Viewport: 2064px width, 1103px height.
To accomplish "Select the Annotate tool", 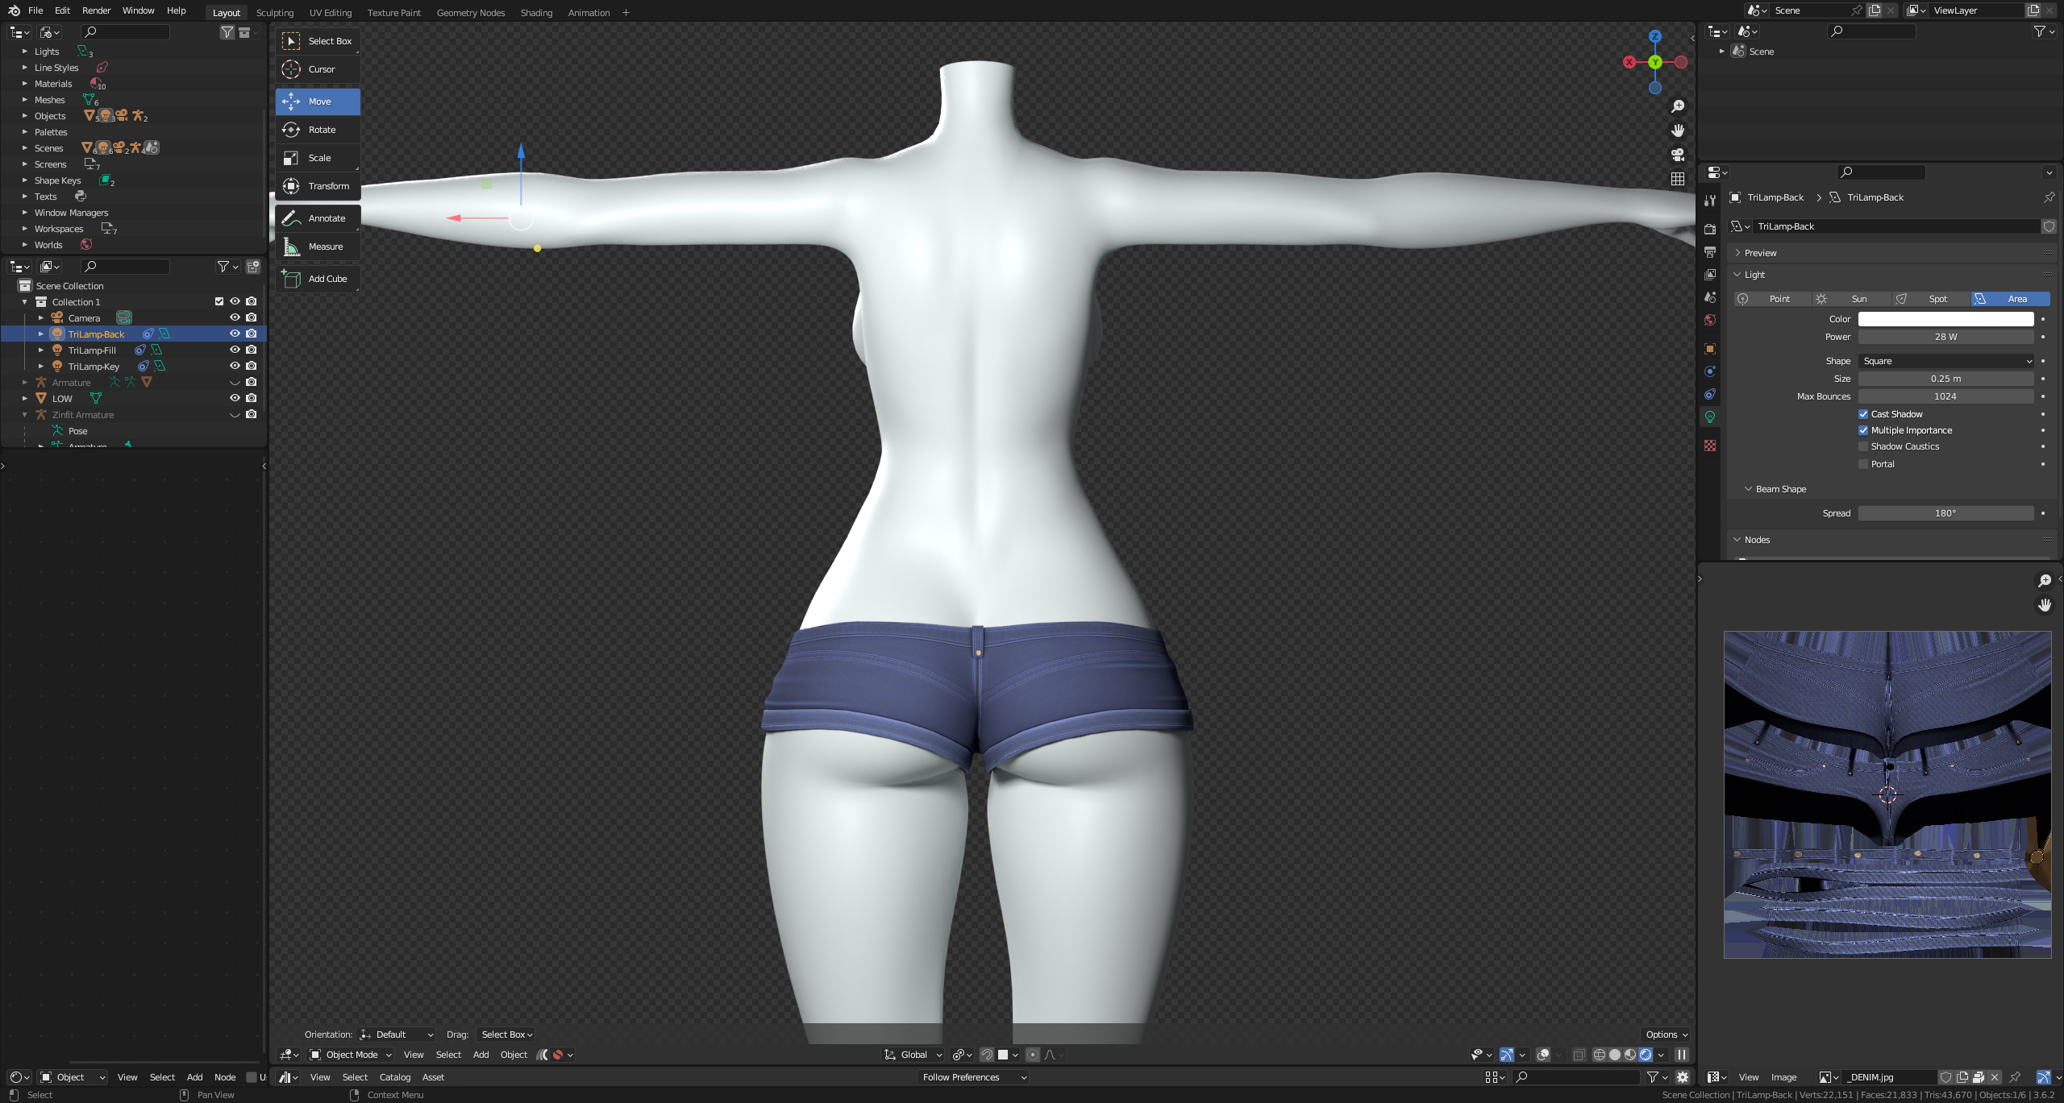I will click(318, 218).
